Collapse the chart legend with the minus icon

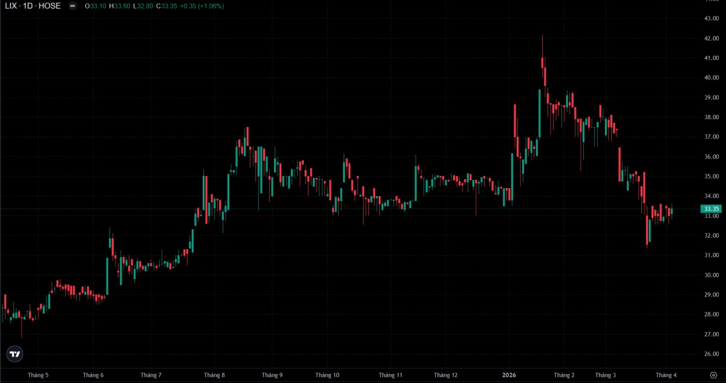click(73, 5)
